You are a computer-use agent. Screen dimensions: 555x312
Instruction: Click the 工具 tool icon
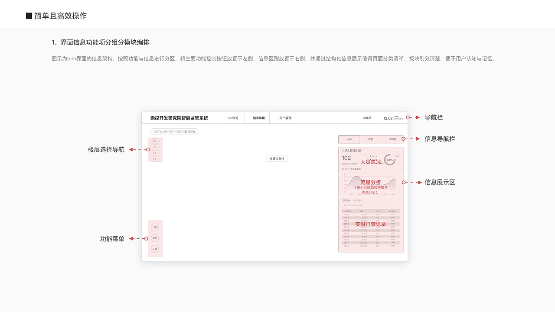pyautogui.click(x=155, y=249)
